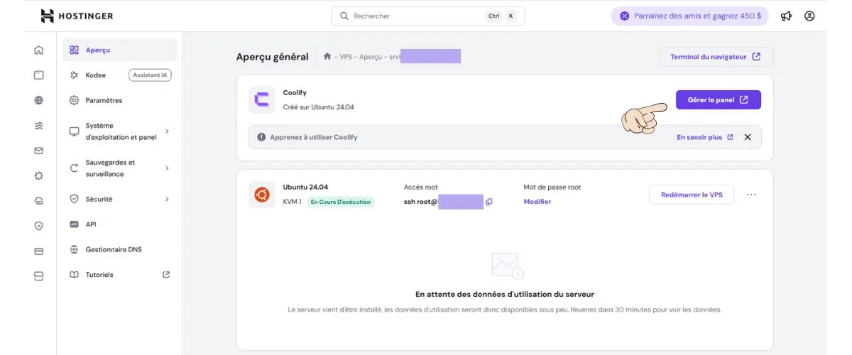Open the dotted circle icon in left rail
Viewport: 852px width, 355px height.
point(38,175)
